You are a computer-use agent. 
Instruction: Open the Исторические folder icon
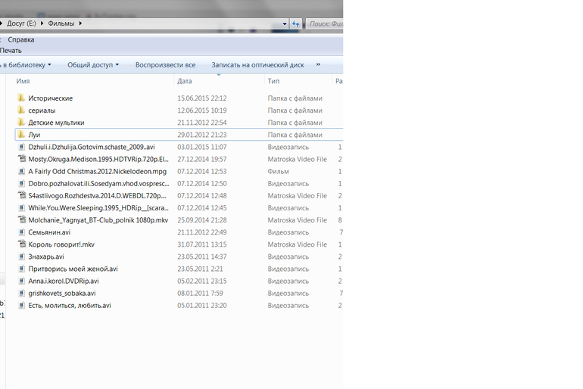pos(21,98)
